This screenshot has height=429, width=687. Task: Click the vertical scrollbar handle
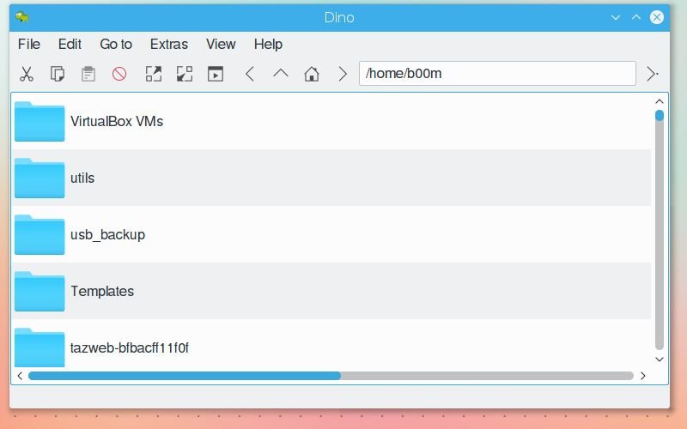click(659, 116)
